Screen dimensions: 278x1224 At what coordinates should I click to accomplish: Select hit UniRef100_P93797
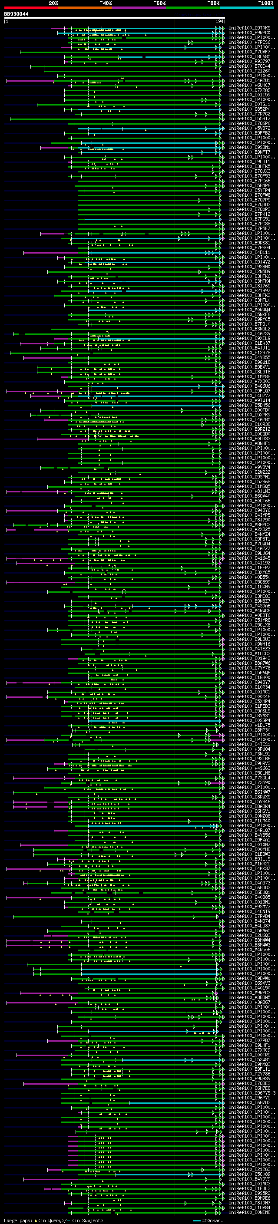click(x=249, y=61)
